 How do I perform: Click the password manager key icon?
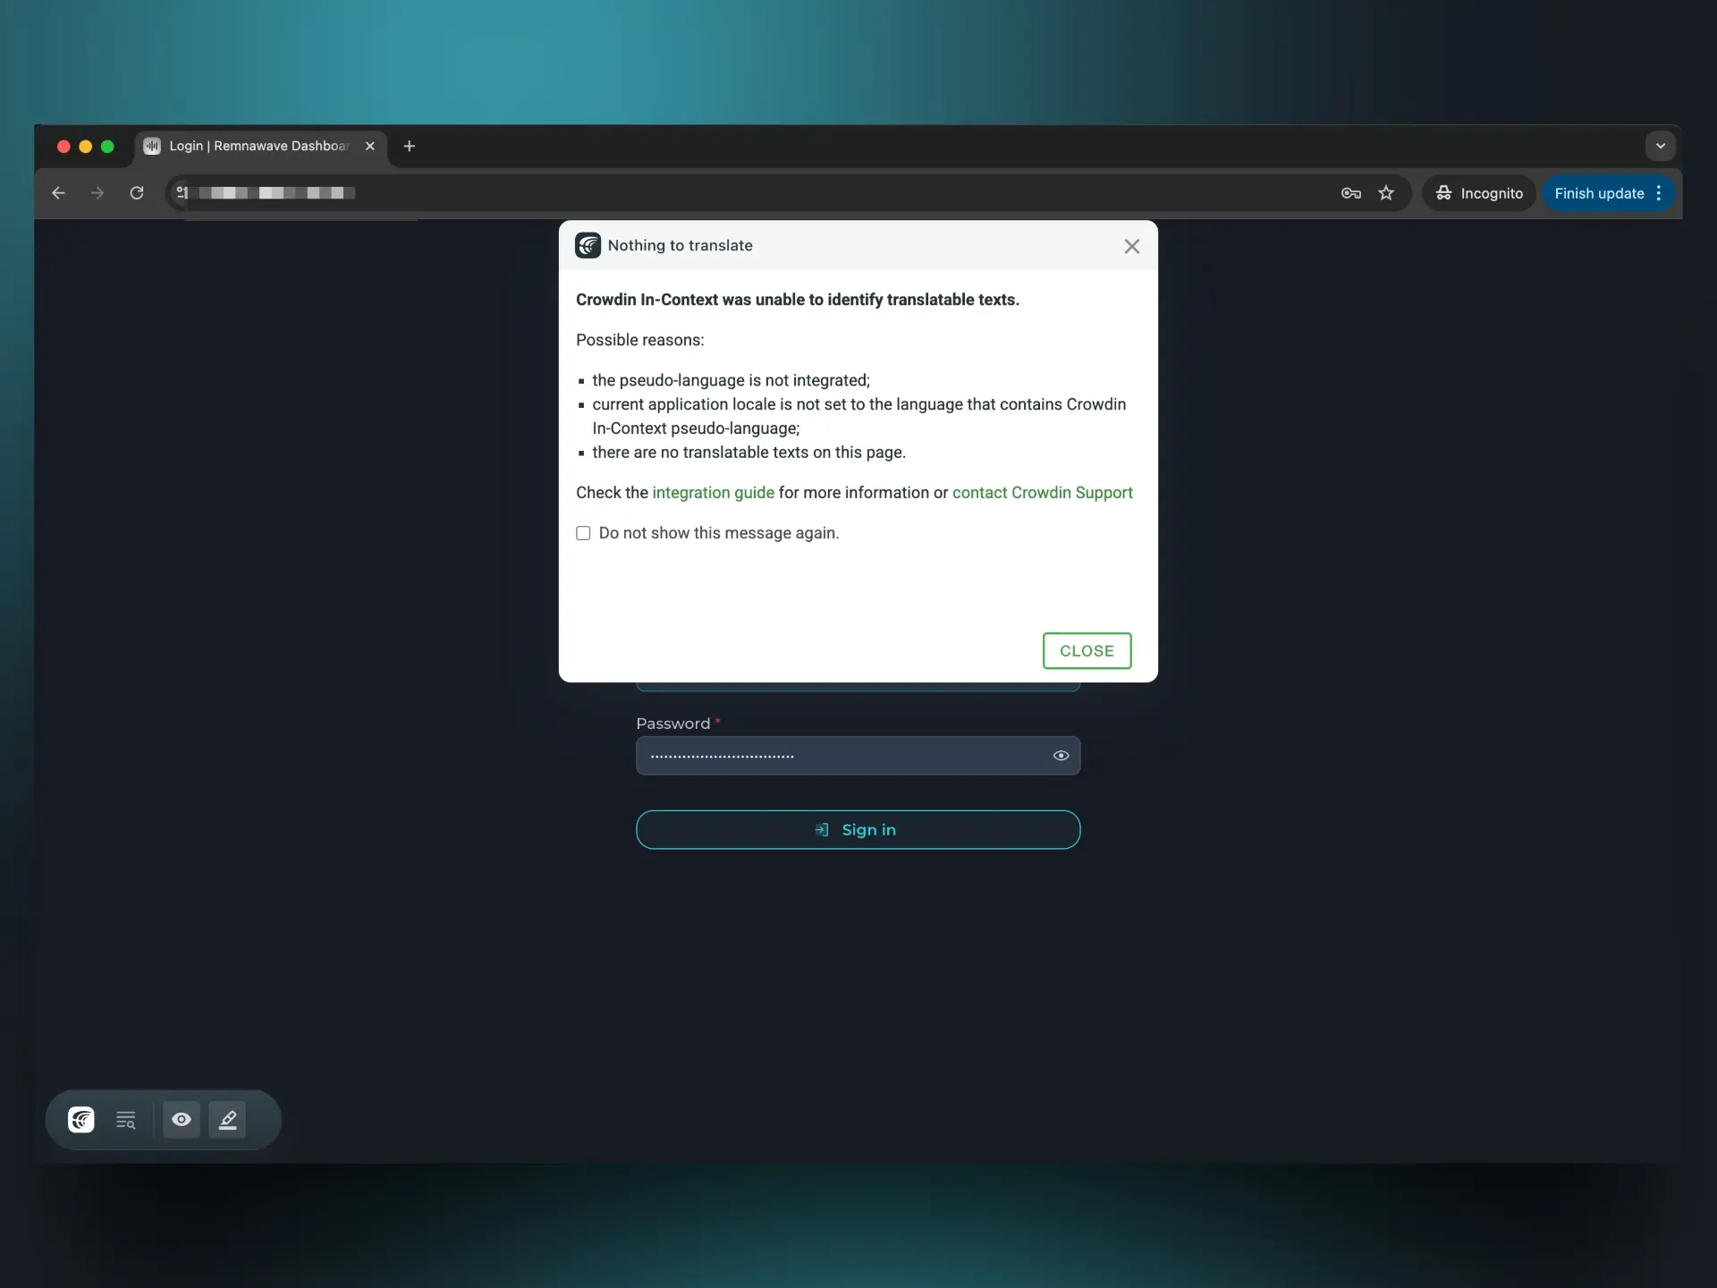click(x=1350, y=193)
